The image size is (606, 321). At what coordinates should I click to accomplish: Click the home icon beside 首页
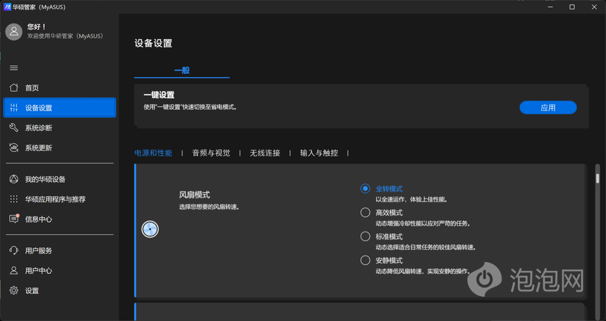[x=14, y=87]
